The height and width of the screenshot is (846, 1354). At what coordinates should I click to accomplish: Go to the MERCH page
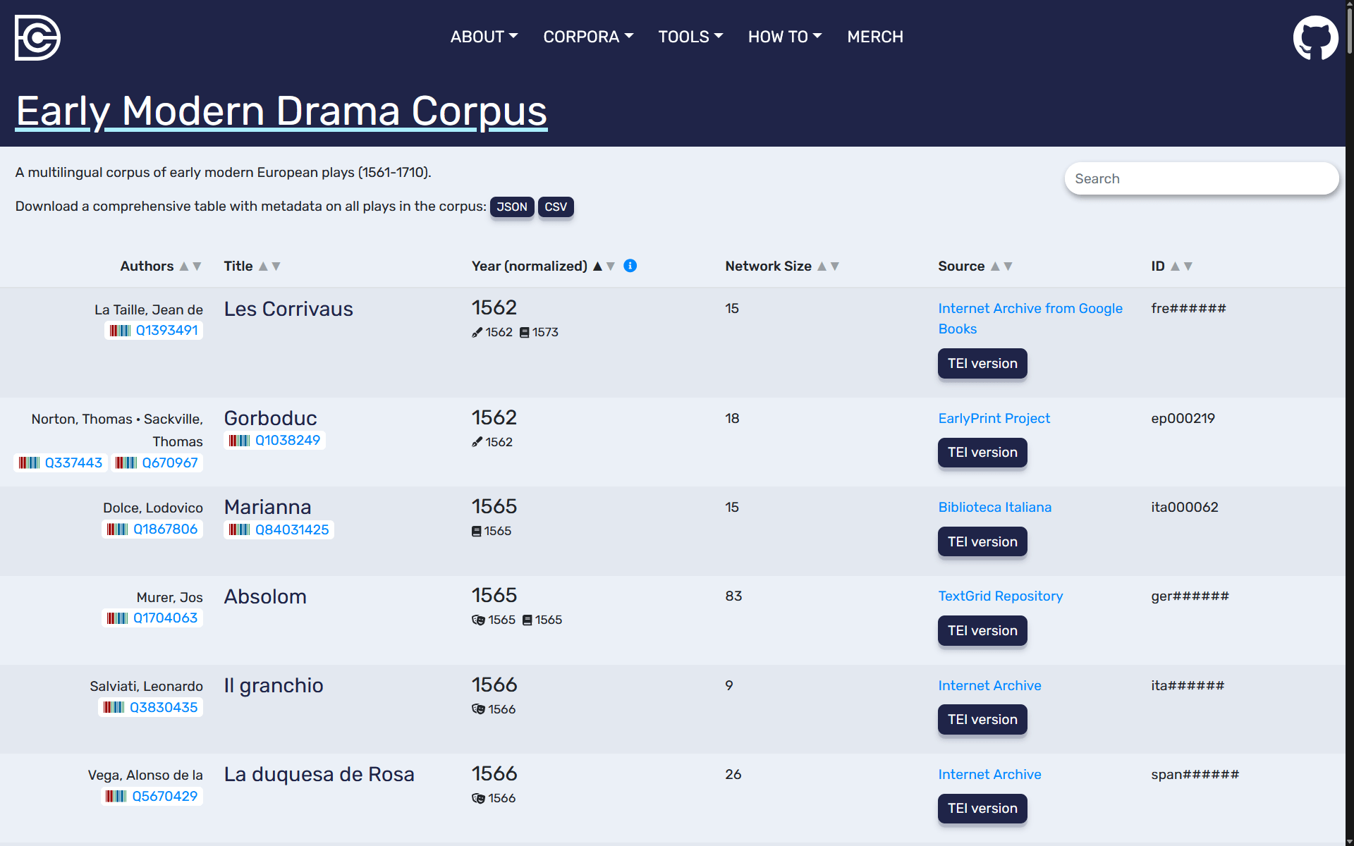click(874, 37)
